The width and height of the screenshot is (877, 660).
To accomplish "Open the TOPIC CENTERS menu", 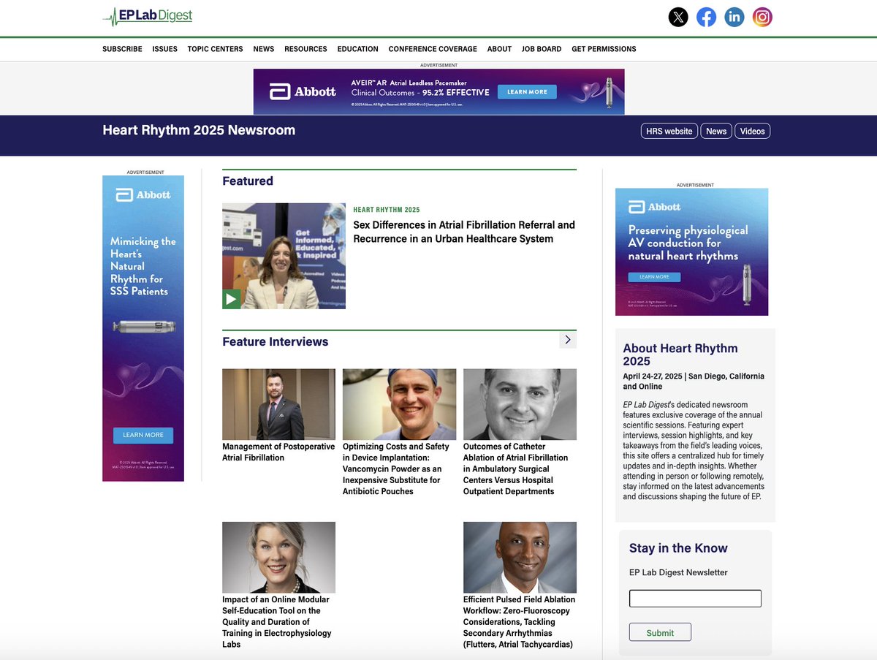I will click(215, 49).
